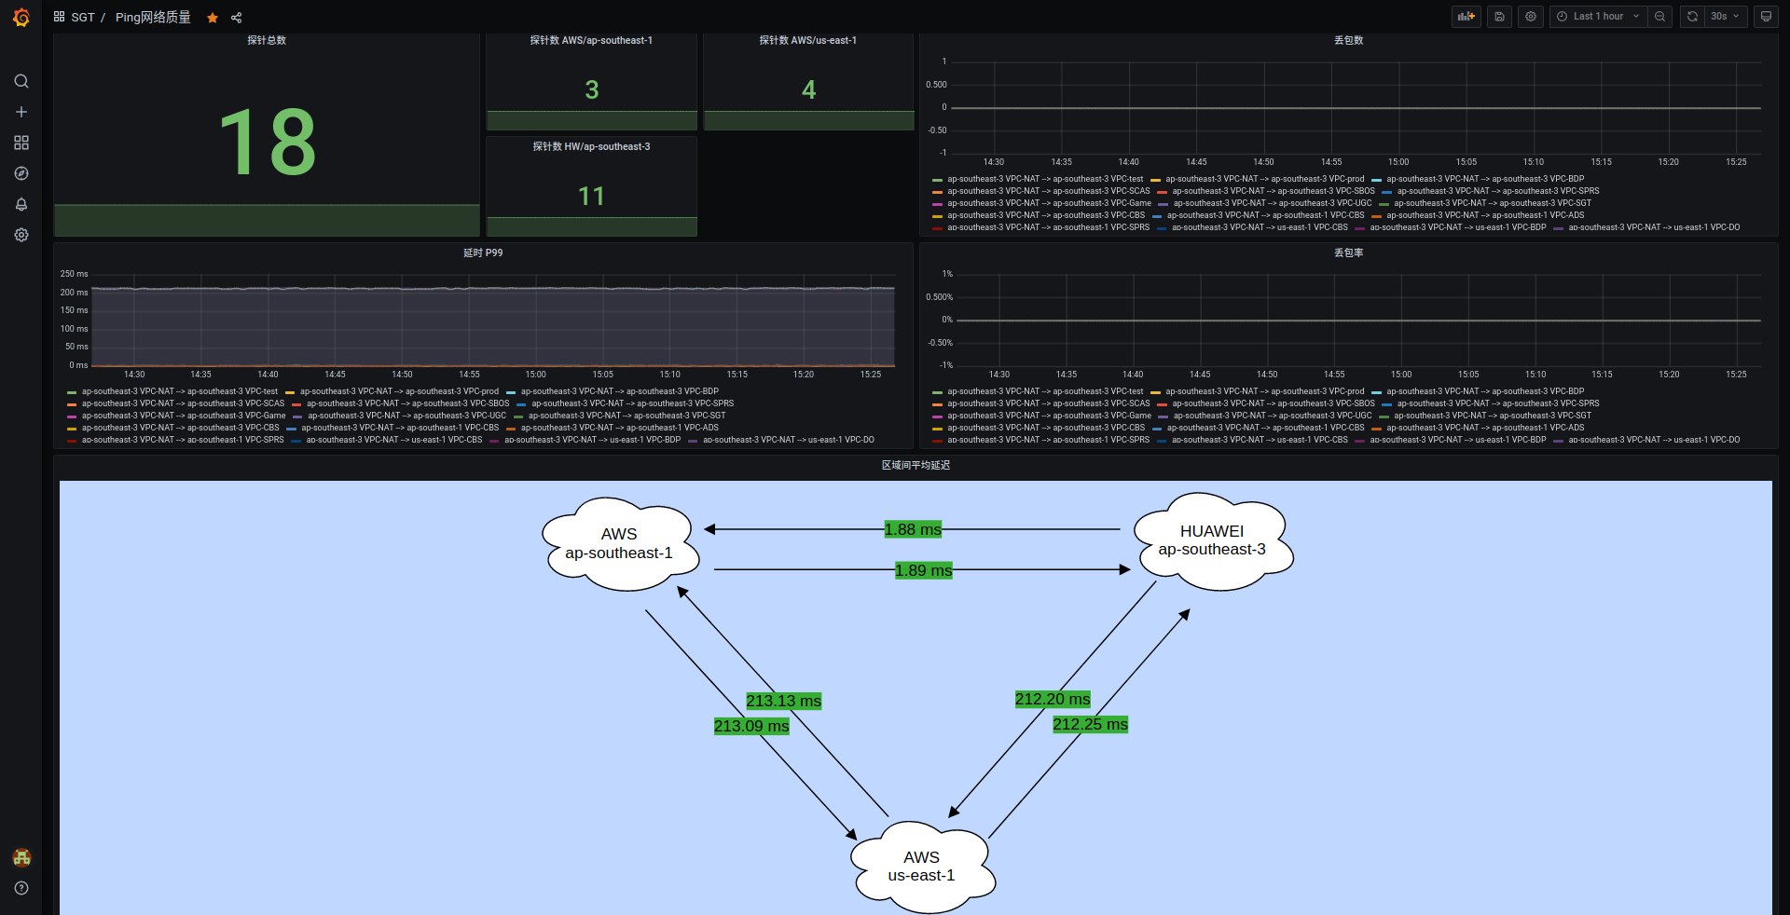Open the Search sidebar icon
Screen dimensions: 1790x915
point(21,81)
